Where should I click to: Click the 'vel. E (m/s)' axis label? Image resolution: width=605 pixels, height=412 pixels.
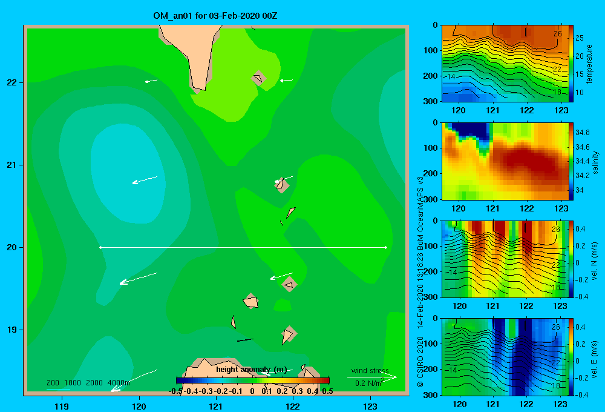pyautogui.click(x=594, y=359)
